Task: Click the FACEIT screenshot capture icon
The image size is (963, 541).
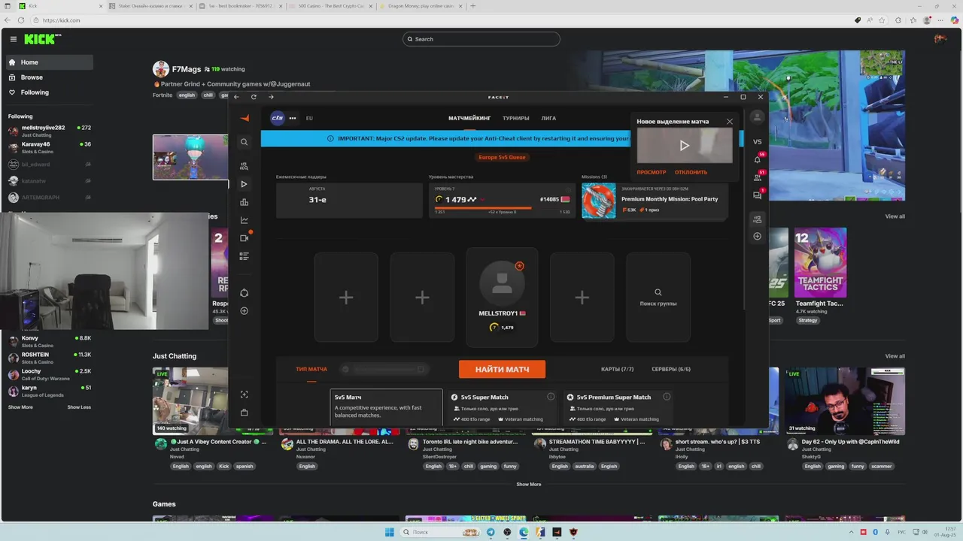Action: [x=244, y=394]
